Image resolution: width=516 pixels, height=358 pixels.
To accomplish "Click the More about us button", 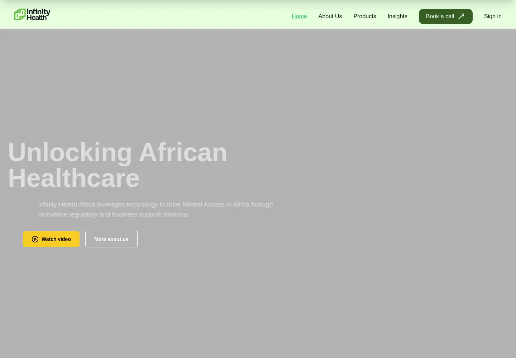I will point(111,239).
